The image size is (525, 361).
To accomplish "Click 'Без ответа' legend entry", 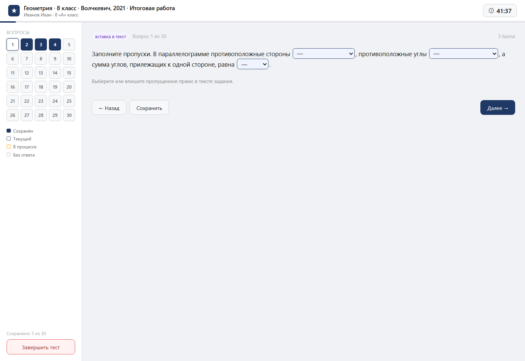I will 21,155.
